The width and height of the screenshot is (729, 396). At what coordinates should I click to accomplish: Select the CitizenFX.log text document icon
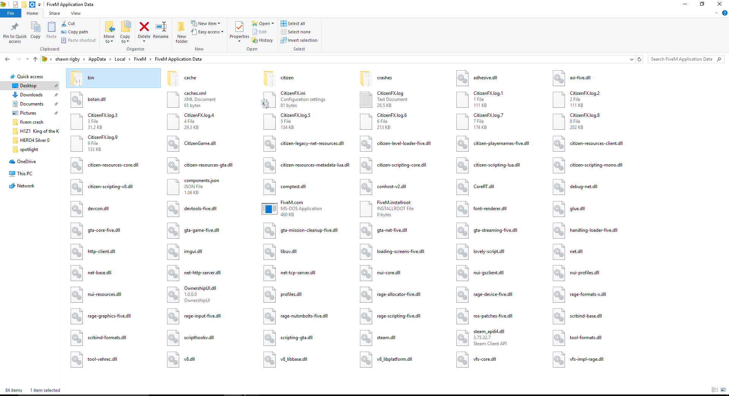click(x=366, y=99)
